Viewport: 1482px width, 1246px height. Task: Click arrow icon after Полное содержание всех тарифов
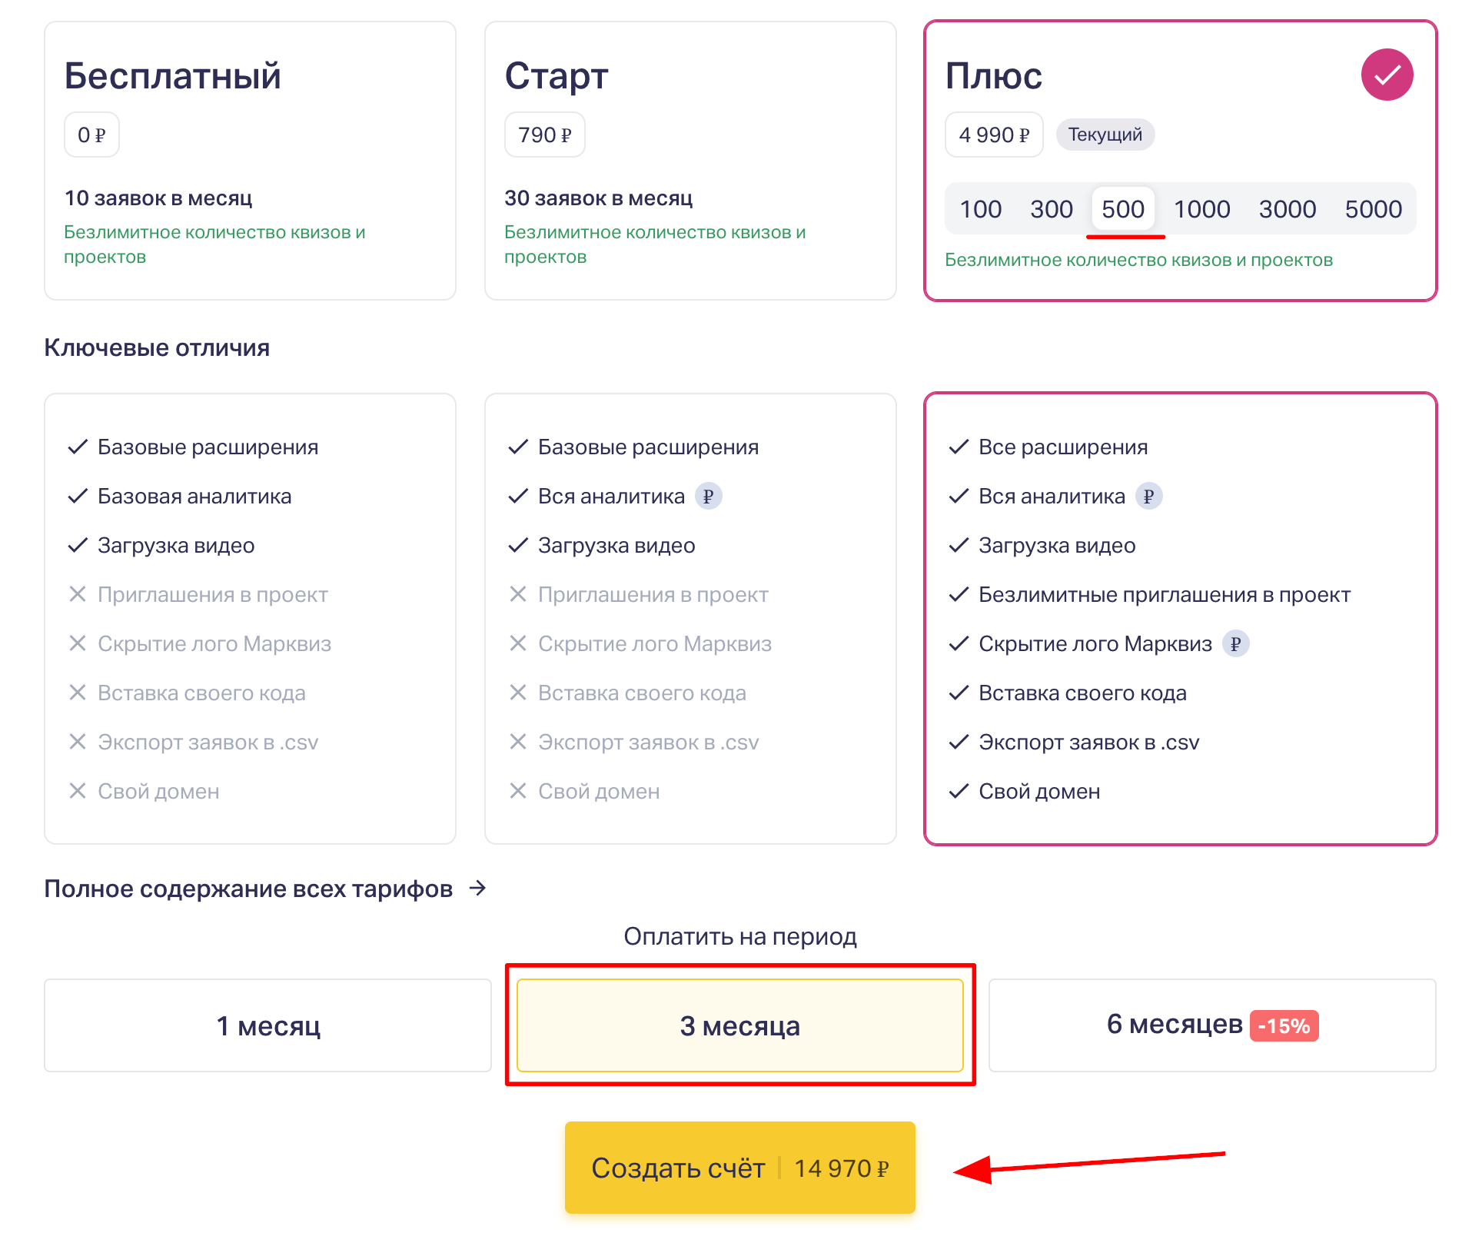478,889
